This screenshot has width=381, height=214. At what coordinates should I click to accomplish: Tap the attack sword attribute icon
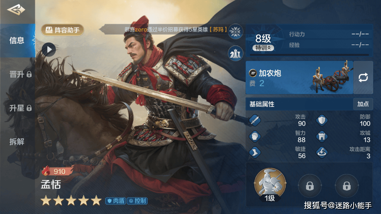(x=255, y=120)
